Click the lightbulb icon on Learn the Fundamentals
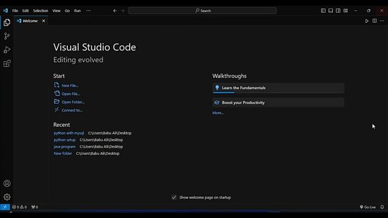The width and height of the screenshot is (388, 218). [217, 88]
